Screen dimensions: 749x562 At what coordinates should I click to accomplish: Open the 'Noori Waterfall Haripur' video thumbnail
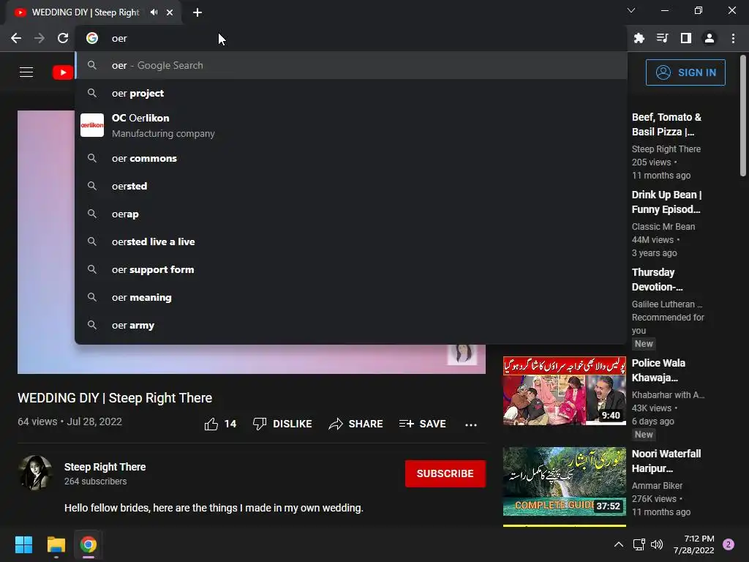(564, 482)
